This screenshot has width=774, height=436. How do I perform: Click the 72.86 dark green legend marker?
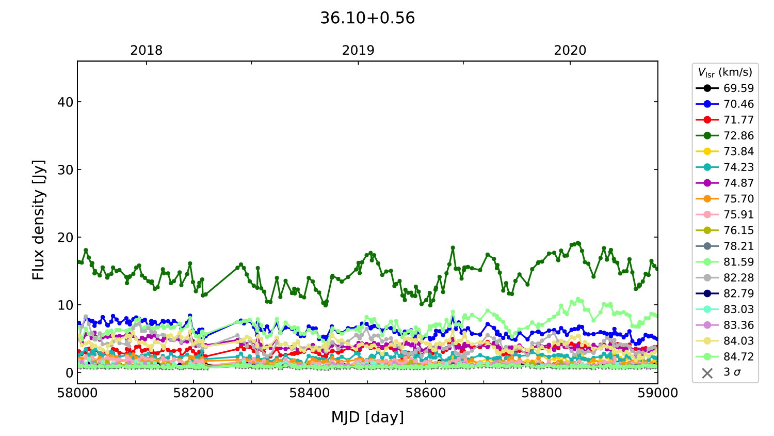click(x=707, y=135)
